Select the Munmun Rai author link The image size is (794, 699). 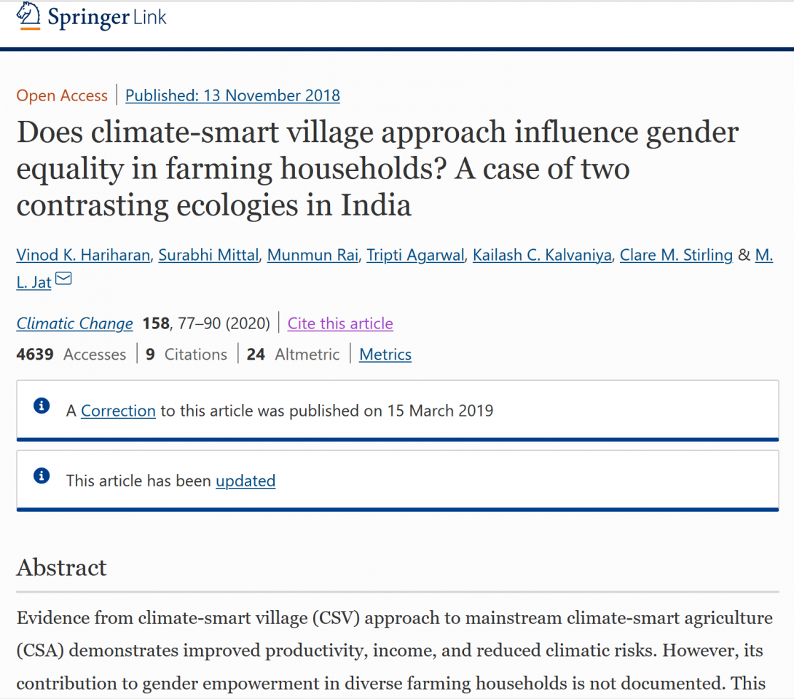(313, 255)
